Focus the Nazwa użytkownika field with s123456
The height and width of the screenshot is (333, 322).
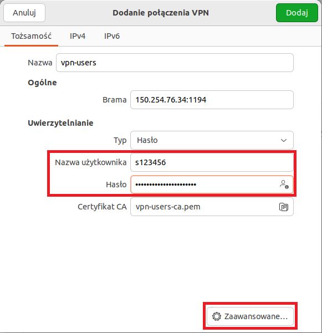212,162
